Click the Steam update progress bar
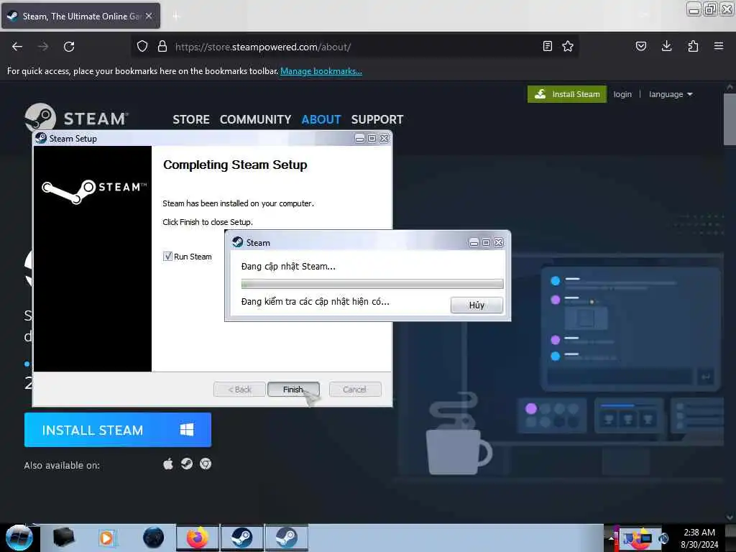The height and width of the screenshot is (552, 736). pos(372,284)
